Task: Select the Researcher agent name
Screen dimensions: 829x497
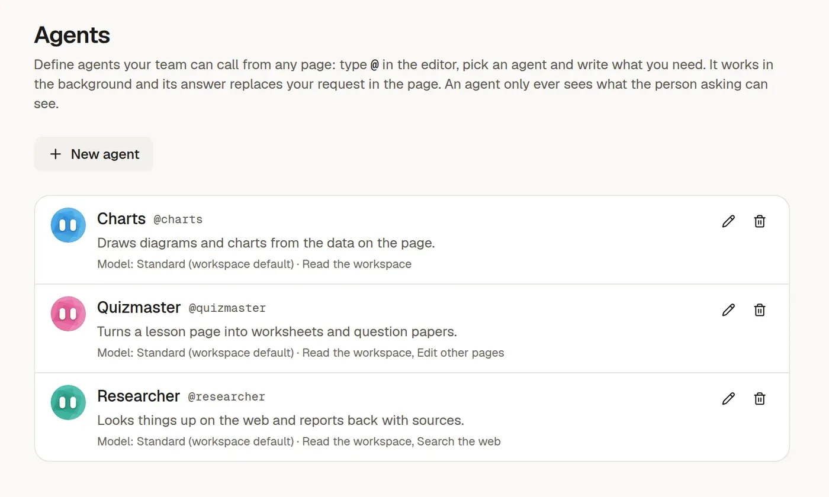Action: click(x=139, y=396)
